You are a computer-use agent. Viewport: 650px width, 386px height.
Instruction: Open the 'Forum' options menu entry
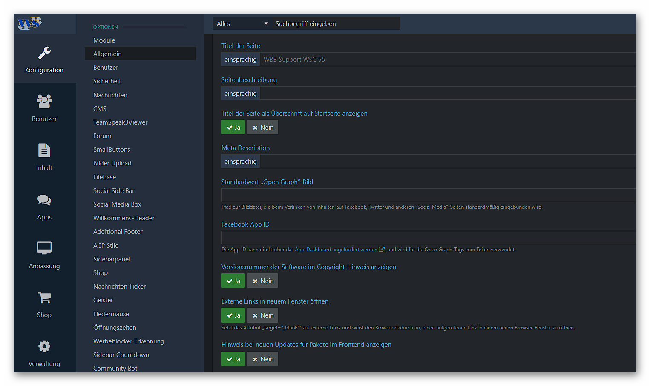coord(102,136)
